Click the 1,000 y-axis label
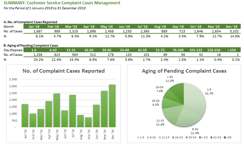244x144 pixels. point(13,114)
